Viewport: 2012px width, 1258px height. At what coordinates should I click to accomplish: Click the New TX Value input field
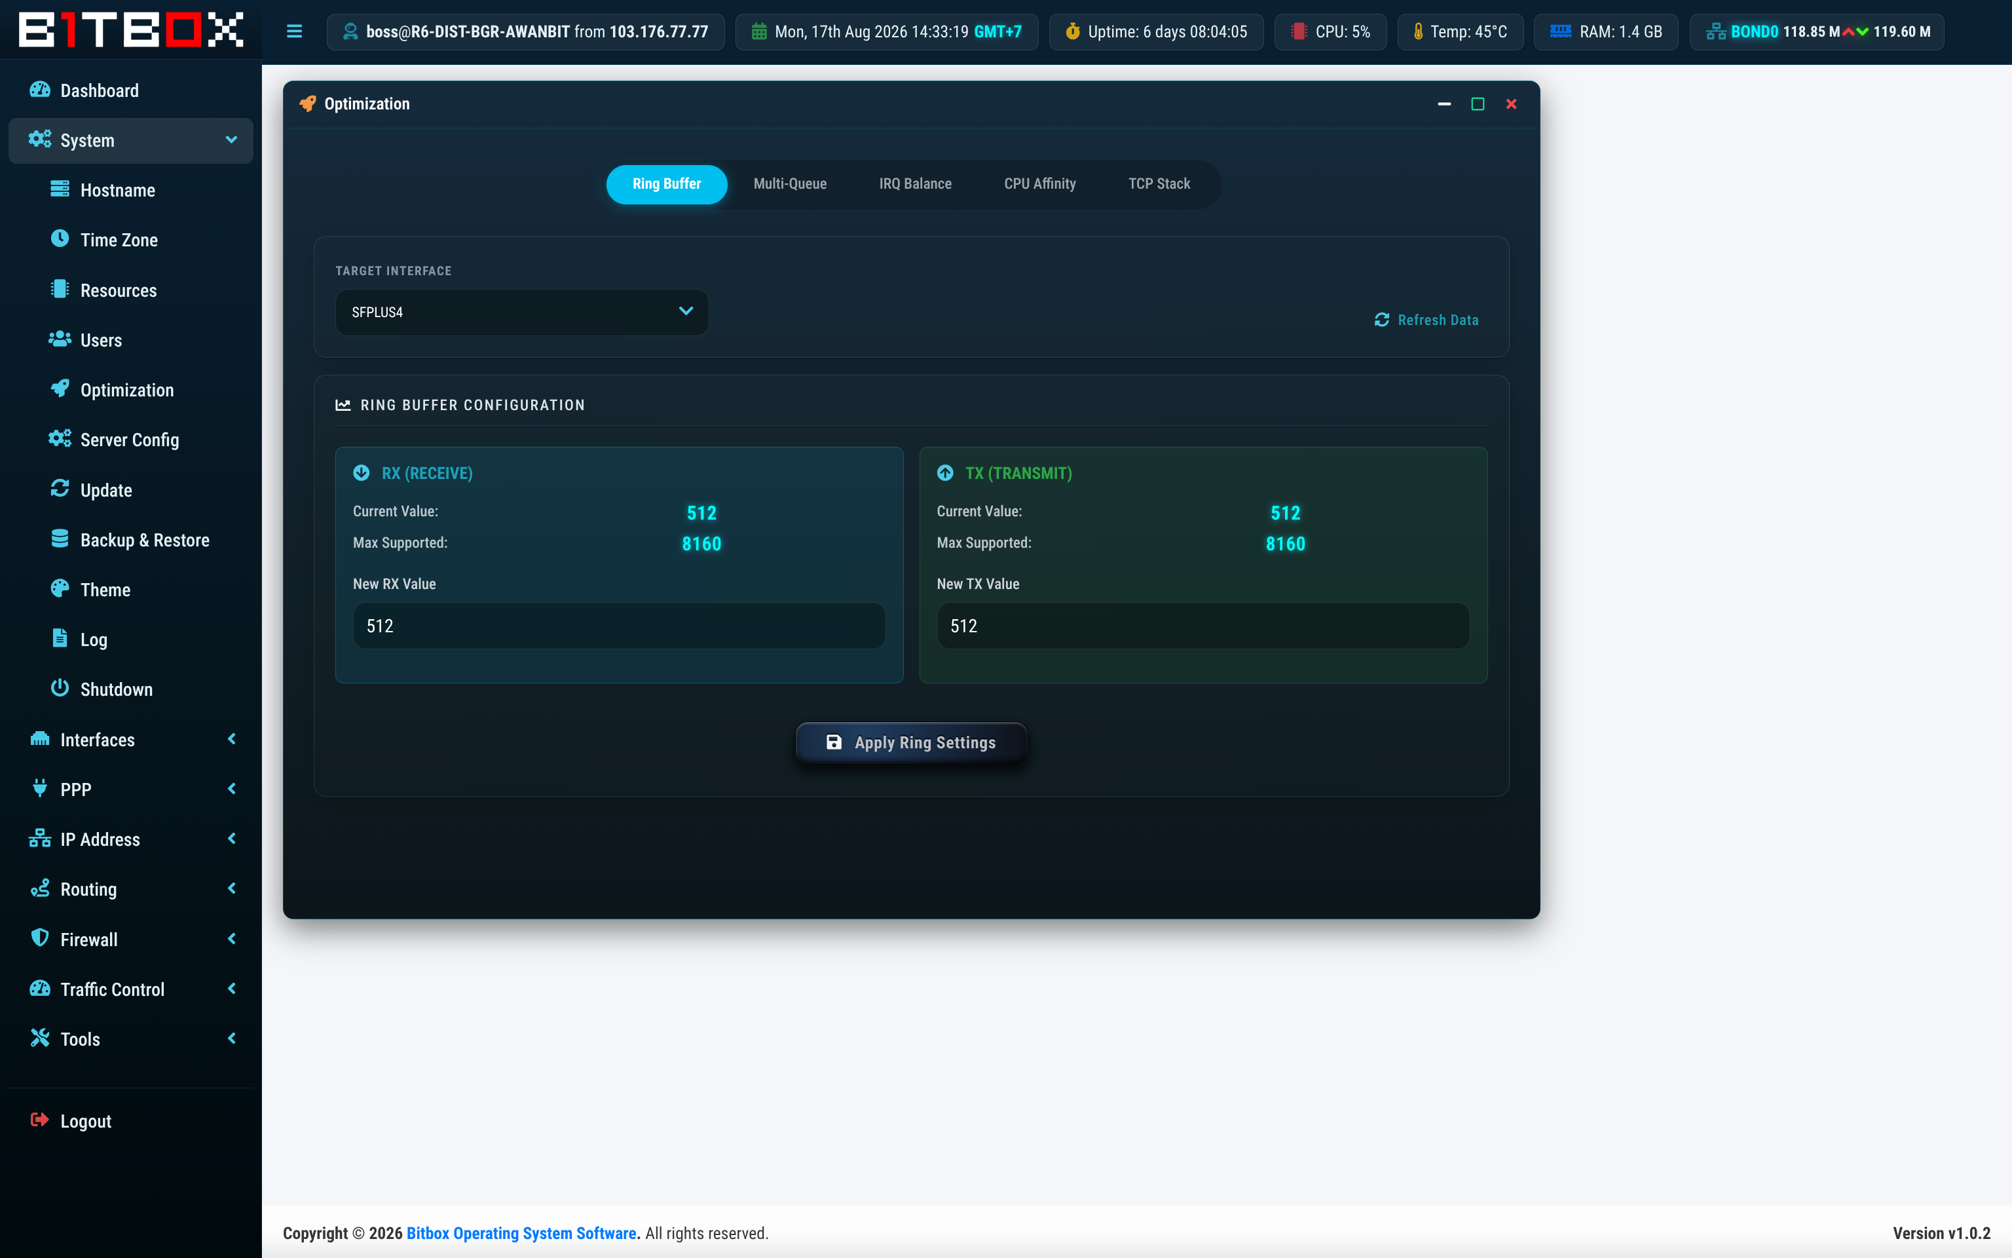[x=1202, y=626]
